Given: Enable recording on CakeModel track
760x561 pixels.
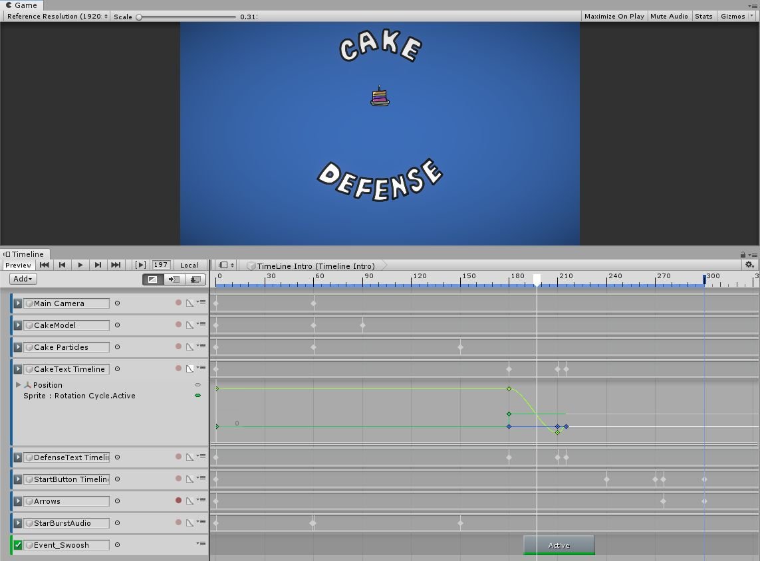Looking at the screenshot, I should coord(178,324).
